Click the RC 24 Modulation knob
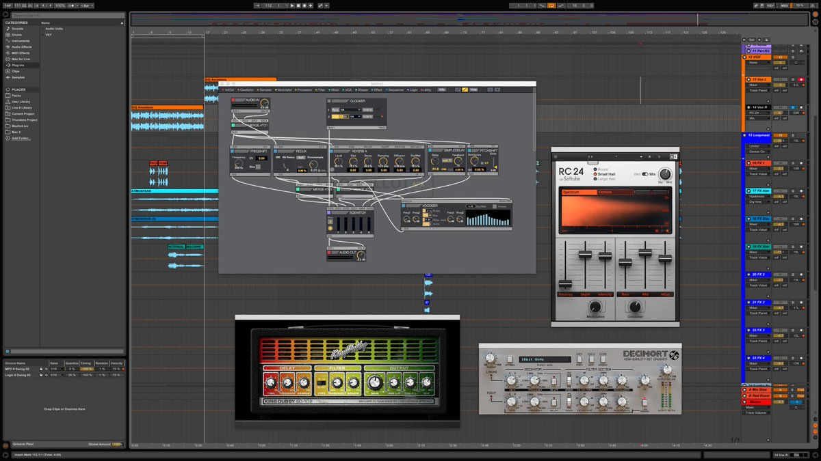This screenshot has width=821, height=461. 595,307
